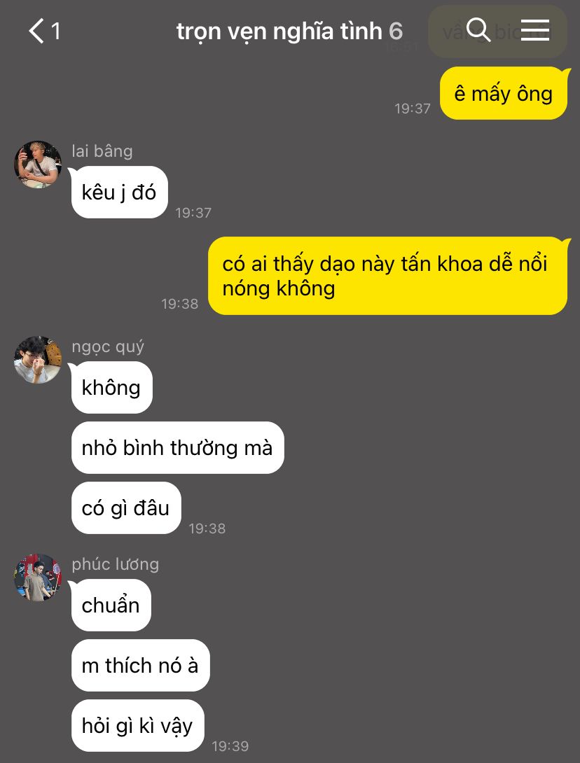Tap the 'nhỏ bình thường mà' message
Viewport: 580px width, 763px height.
178,448
